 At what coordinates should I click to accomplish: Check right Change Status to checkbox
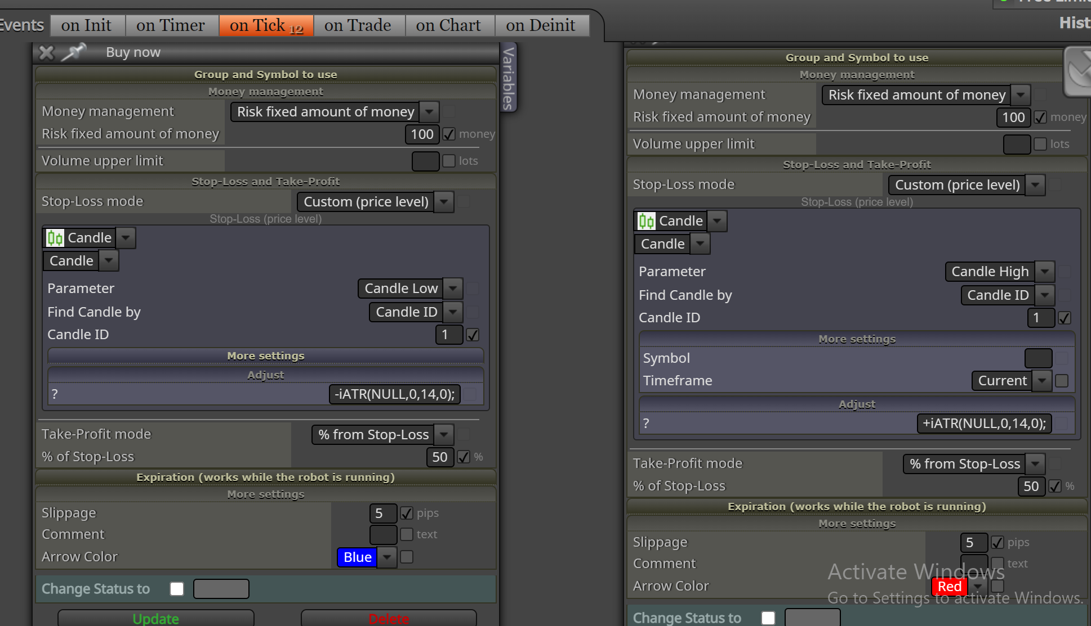(768, 618)
